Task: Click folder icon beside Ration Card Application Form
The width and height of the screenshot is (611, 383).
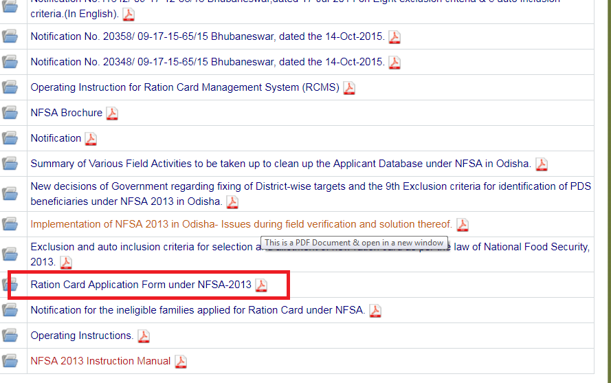Action: (10, 285)
